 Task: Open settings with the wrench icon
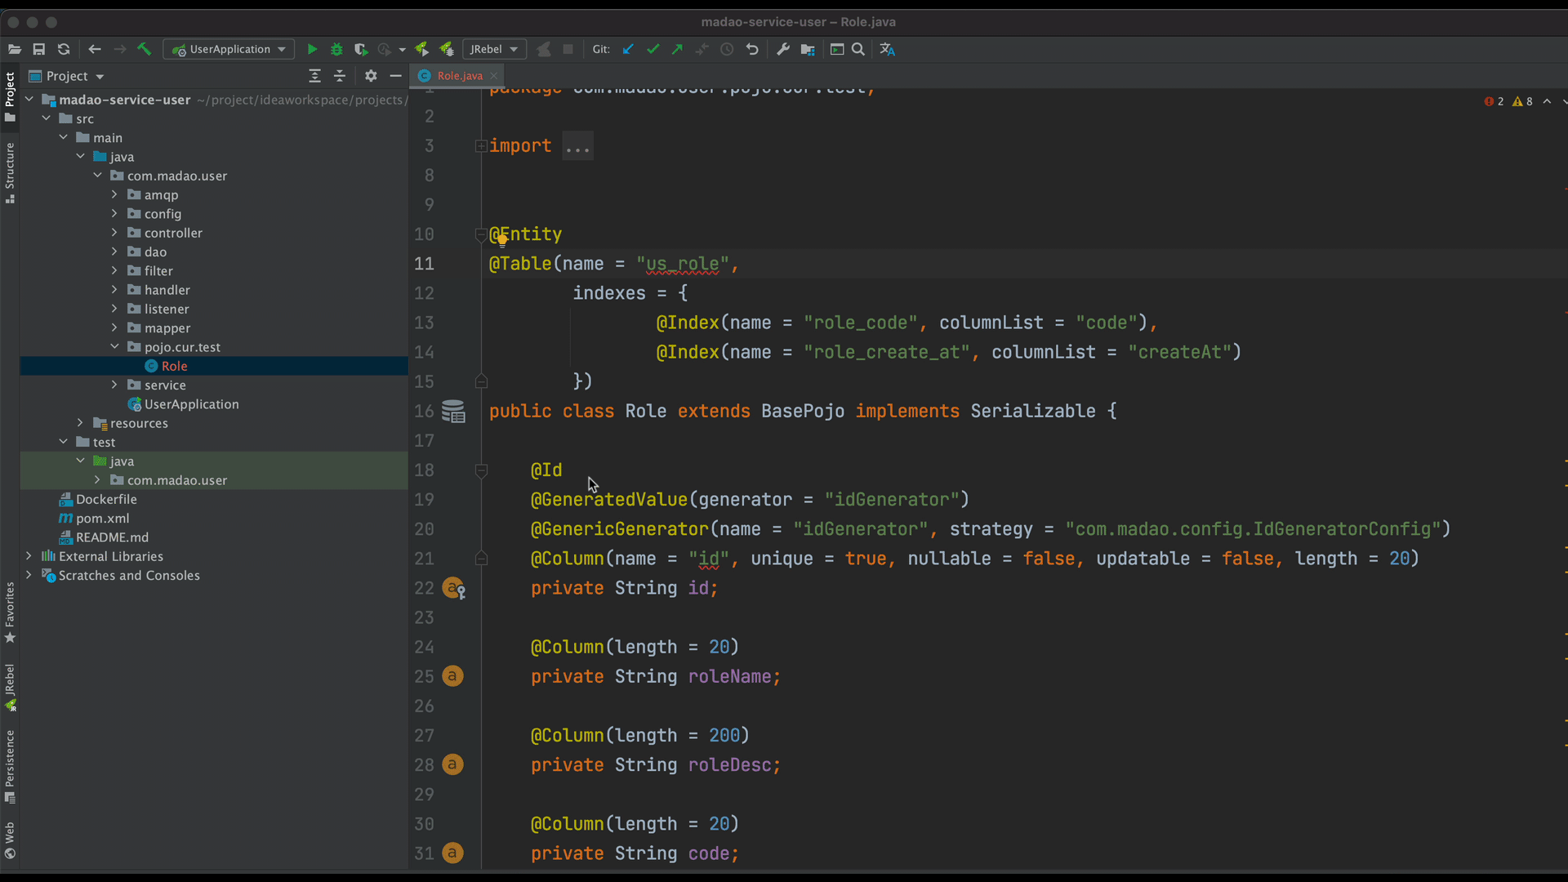pos(783,50)
